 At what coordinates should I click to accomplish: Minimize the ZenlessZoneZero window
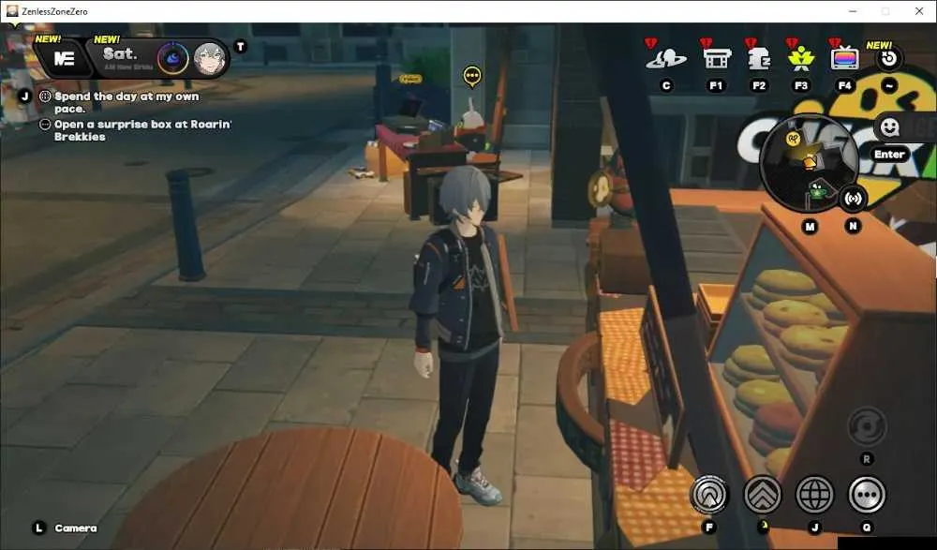coord(853,11)
